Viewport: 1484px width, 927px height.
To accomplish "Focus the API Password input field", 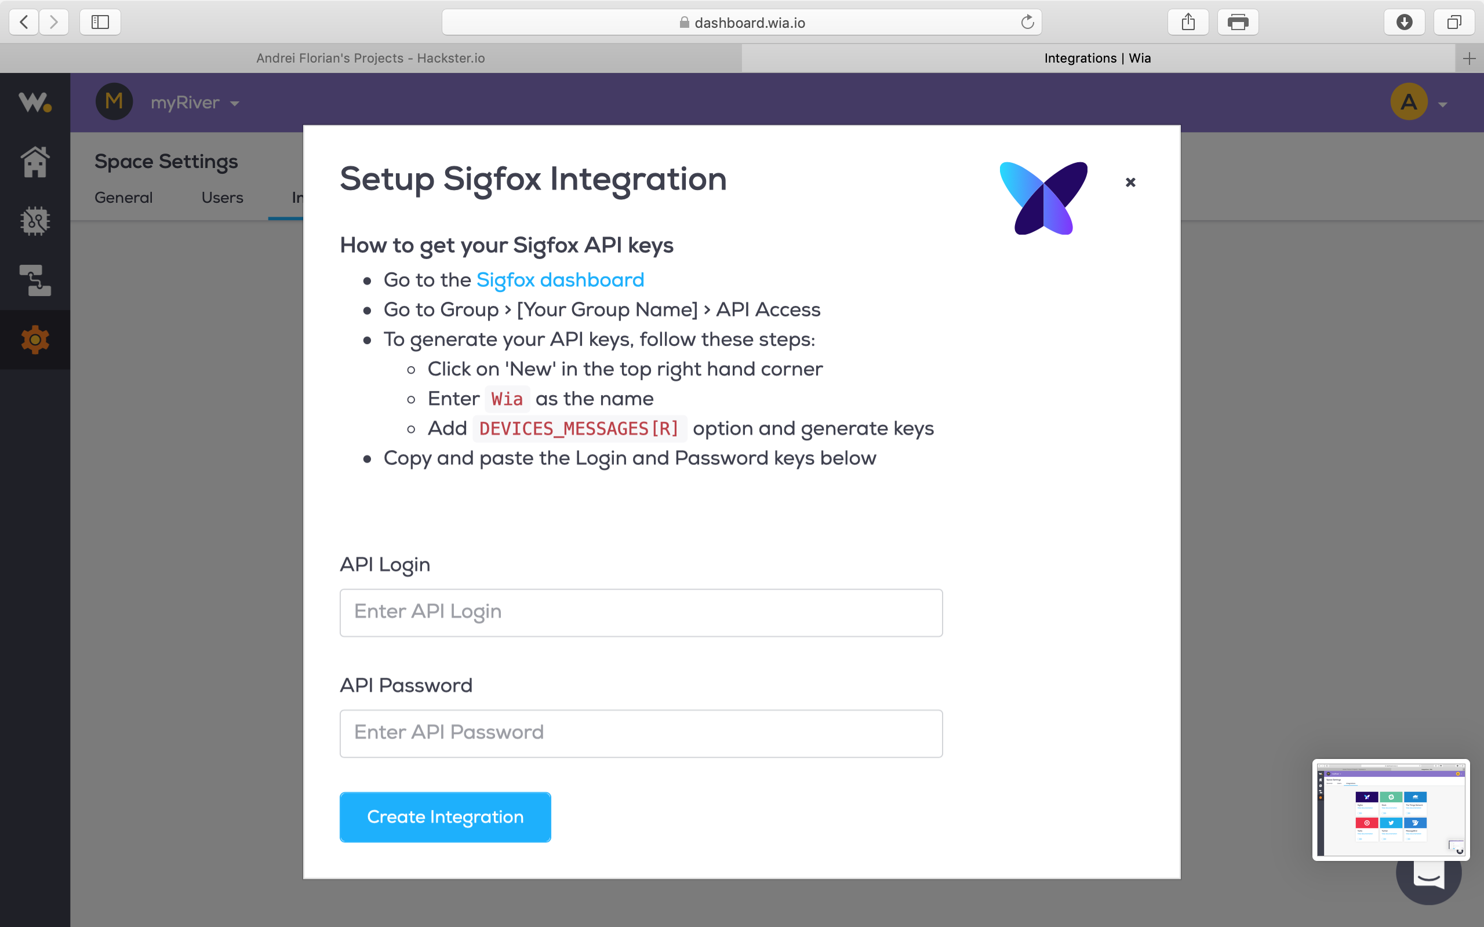I will 641,733.
